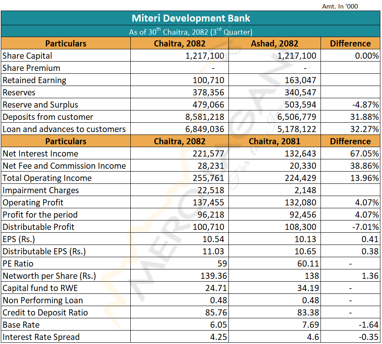Click the Networth per Share label
Viewport: 382px width, 344px height.
tap(49, 276)
